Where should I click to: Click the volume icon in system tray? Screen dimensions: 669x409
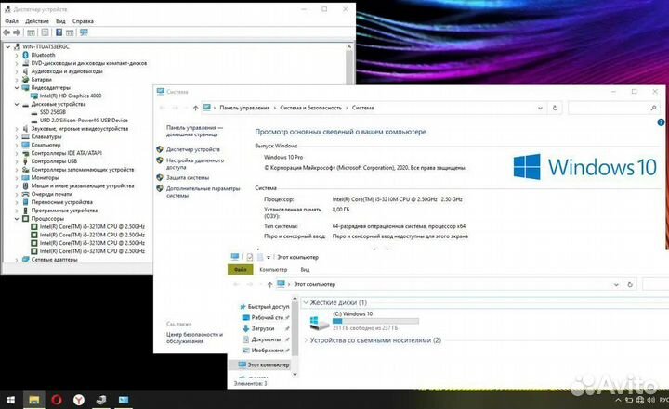(651, 400)
